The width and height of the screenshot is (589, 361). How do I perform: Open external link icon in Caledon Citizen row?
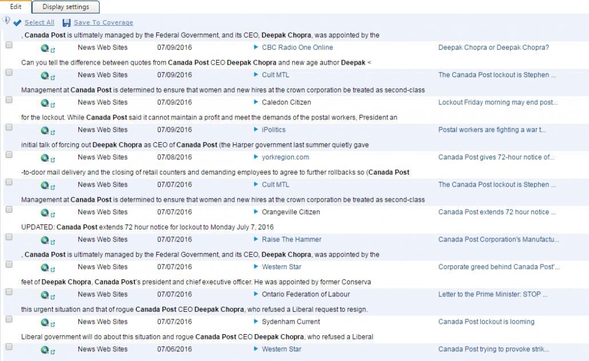53,105
